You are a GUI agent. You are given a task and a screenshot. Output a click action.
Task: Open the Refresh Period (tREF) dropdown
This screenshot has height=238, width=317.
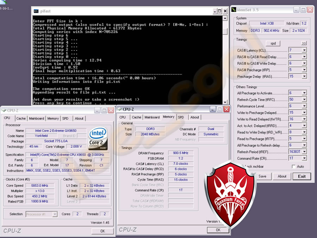pos(304,152)
